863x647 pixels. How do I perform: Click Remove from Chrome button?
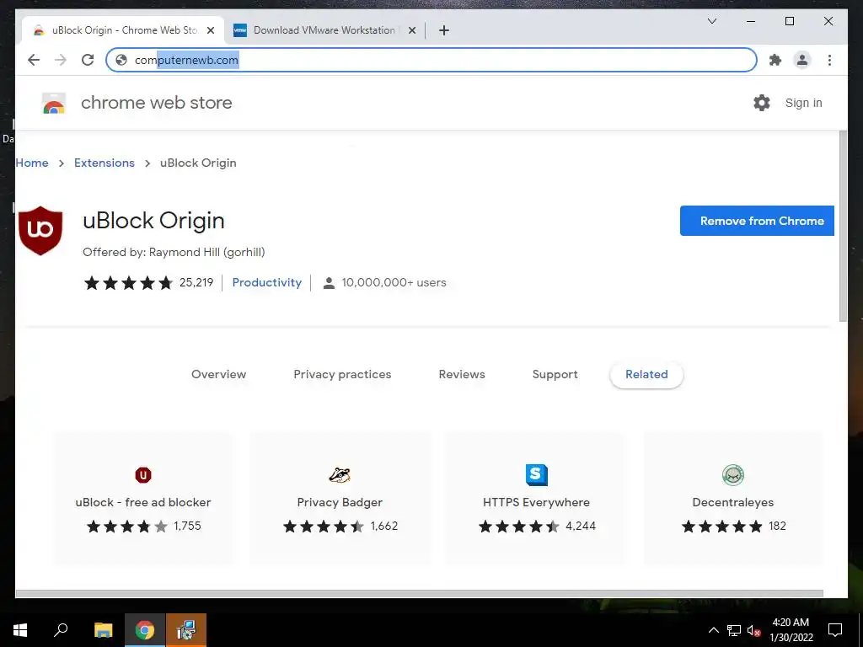(757, 221)
